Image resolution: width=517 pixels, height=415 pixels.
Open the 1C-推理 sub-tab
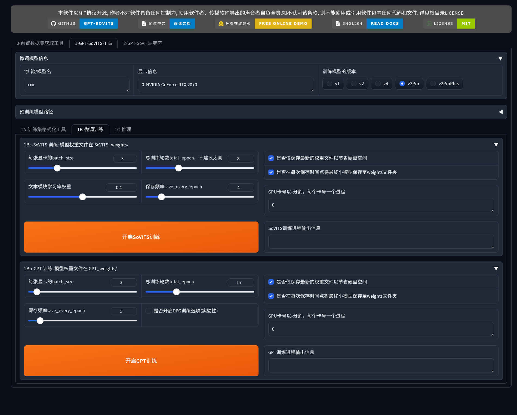[x=123, y=130]
